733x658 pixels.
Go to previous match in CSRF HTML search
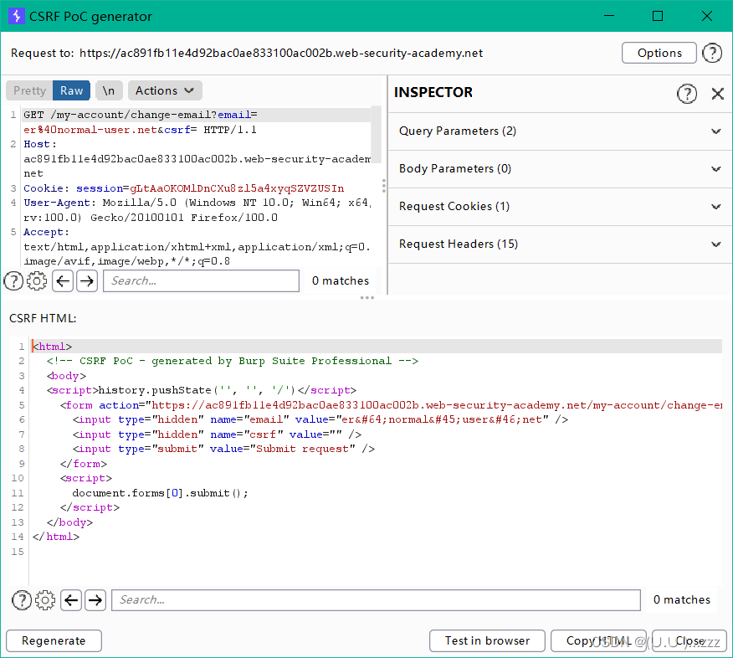pyautogui.click(x=71, y=600)
